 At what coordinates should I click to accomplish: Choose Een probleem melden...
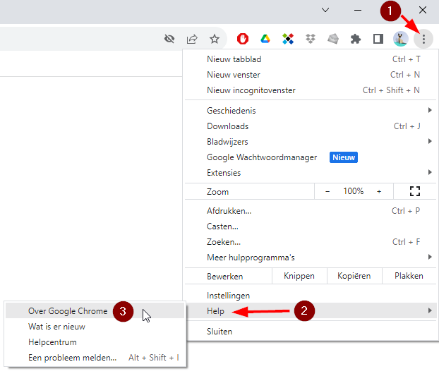(95, 358)
